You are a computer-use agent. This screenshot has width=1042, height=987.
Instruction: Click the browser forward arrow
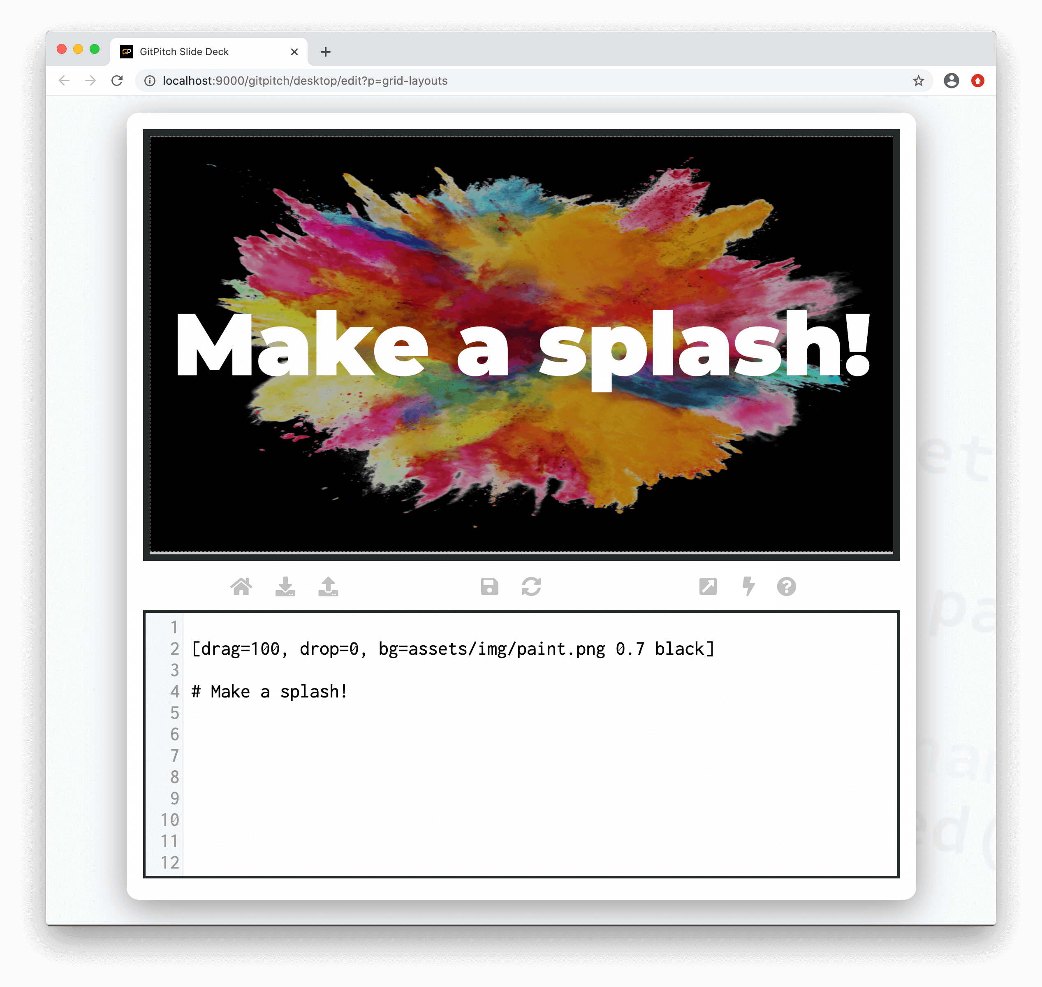click(90, 81)
